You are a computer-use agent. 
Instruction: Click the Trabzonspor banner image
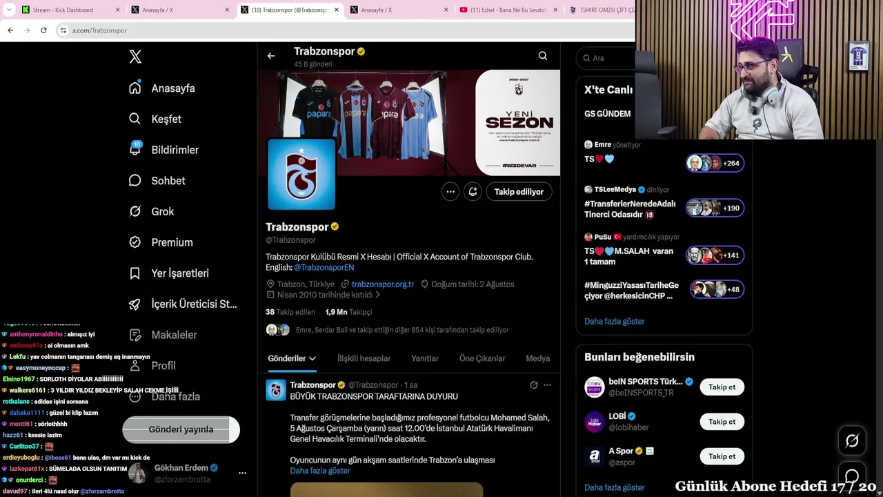click(x=409, y=122)
